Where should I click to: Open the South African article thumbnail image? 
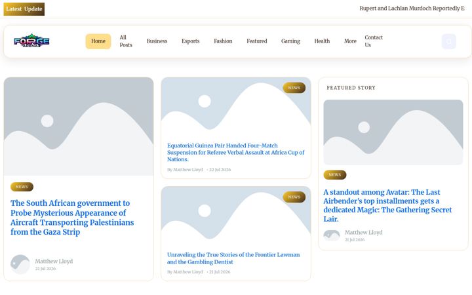79,127
